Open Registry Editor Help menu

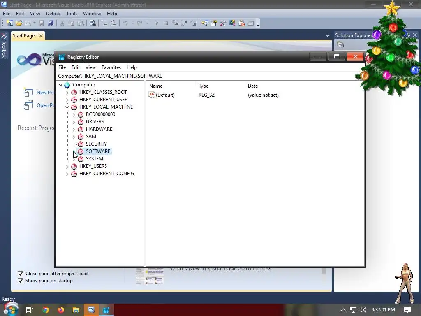pos(132,67)
